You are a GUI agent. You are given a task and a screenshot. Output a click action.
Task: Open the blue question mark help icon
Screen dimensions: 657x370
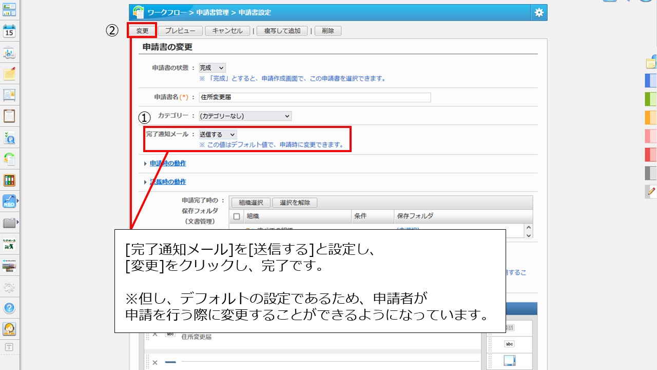tap(9, 308)
